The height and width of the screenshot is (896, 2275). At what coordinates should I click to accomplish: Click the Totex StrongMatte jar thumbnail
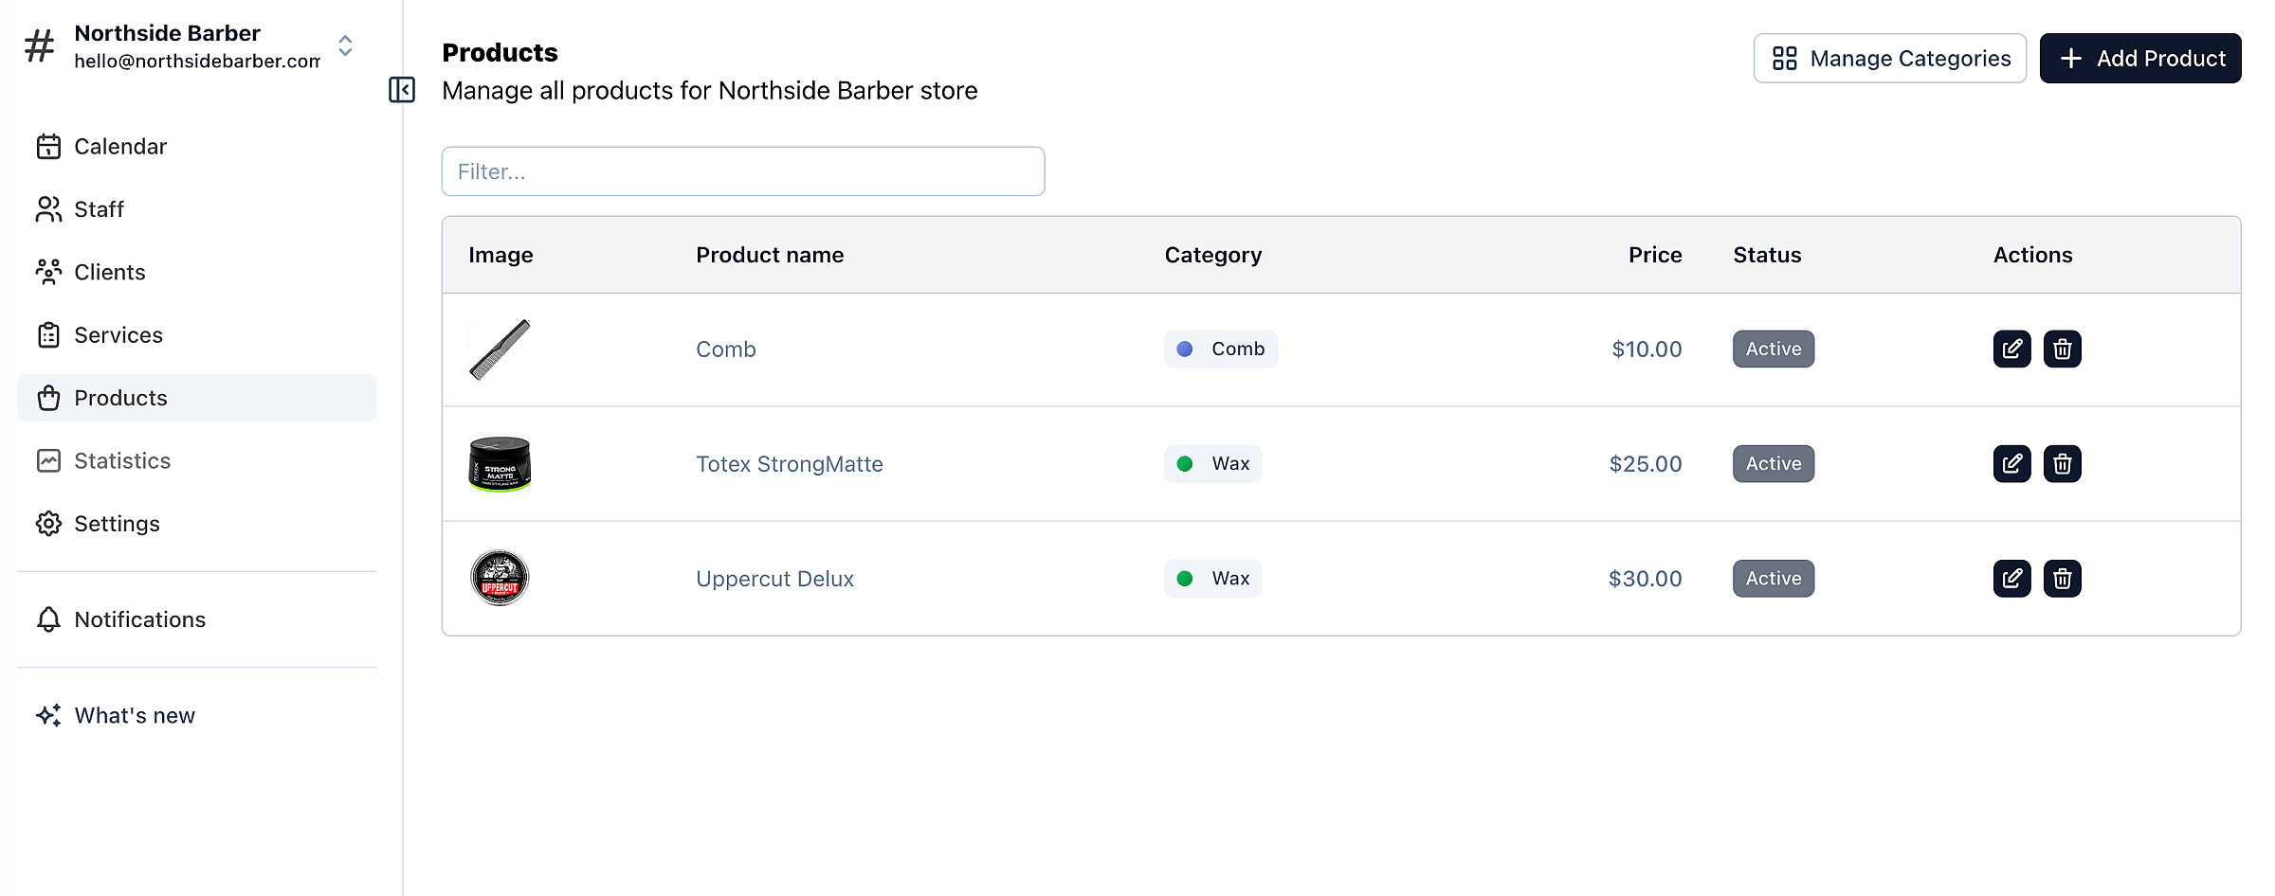pyautogui.click(x=500, y=464)
